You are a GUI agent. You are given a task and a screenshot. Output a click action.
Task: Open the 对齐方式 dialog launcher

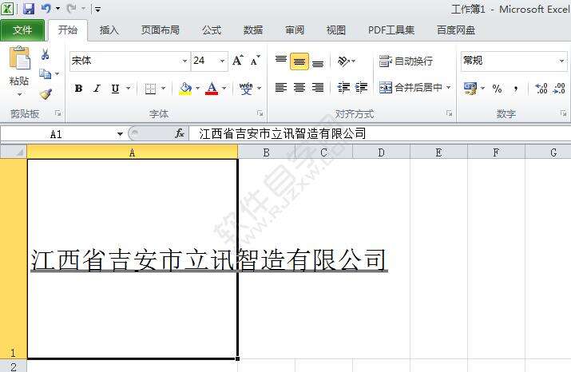point(450,113)
